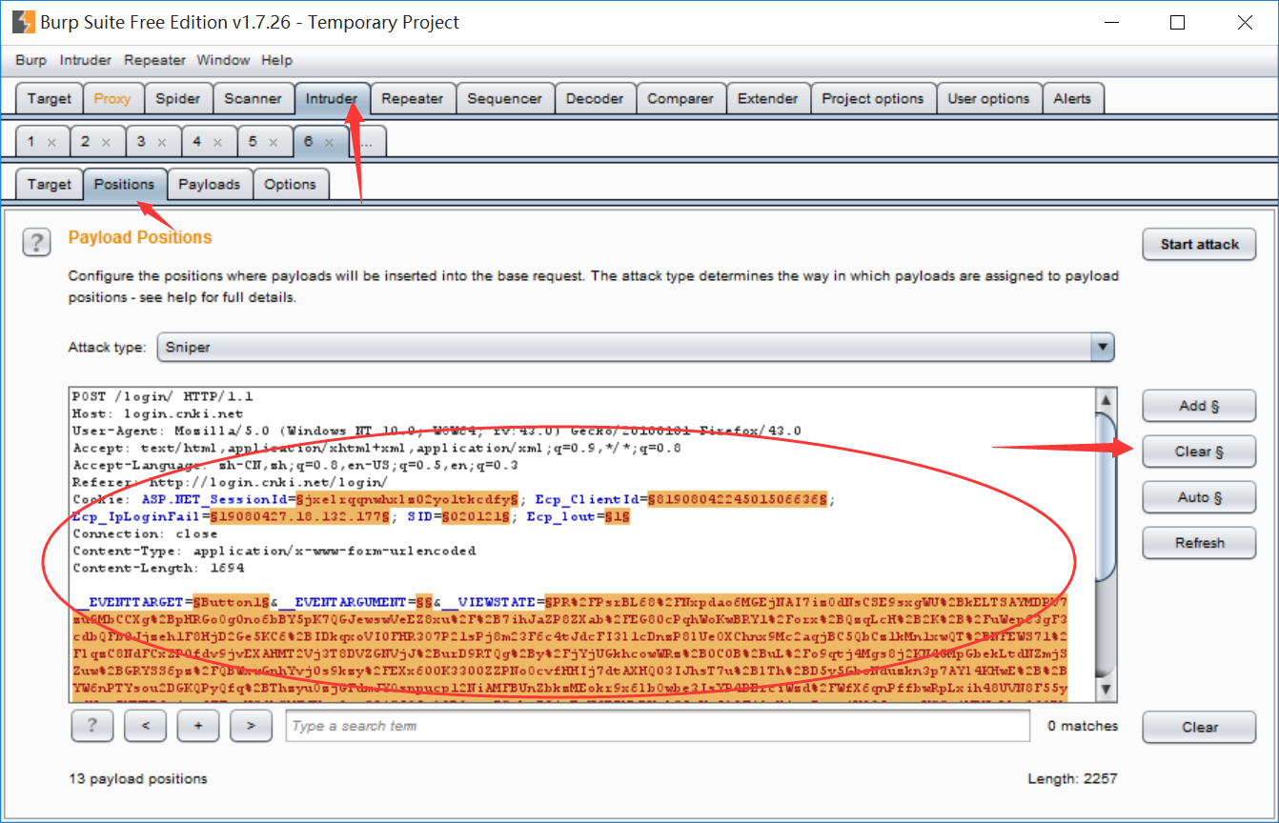This screenshot has height=823, width=1279.
Task: Click the Auto § button
Action: pyautogui.click(x=1199, y=497)
